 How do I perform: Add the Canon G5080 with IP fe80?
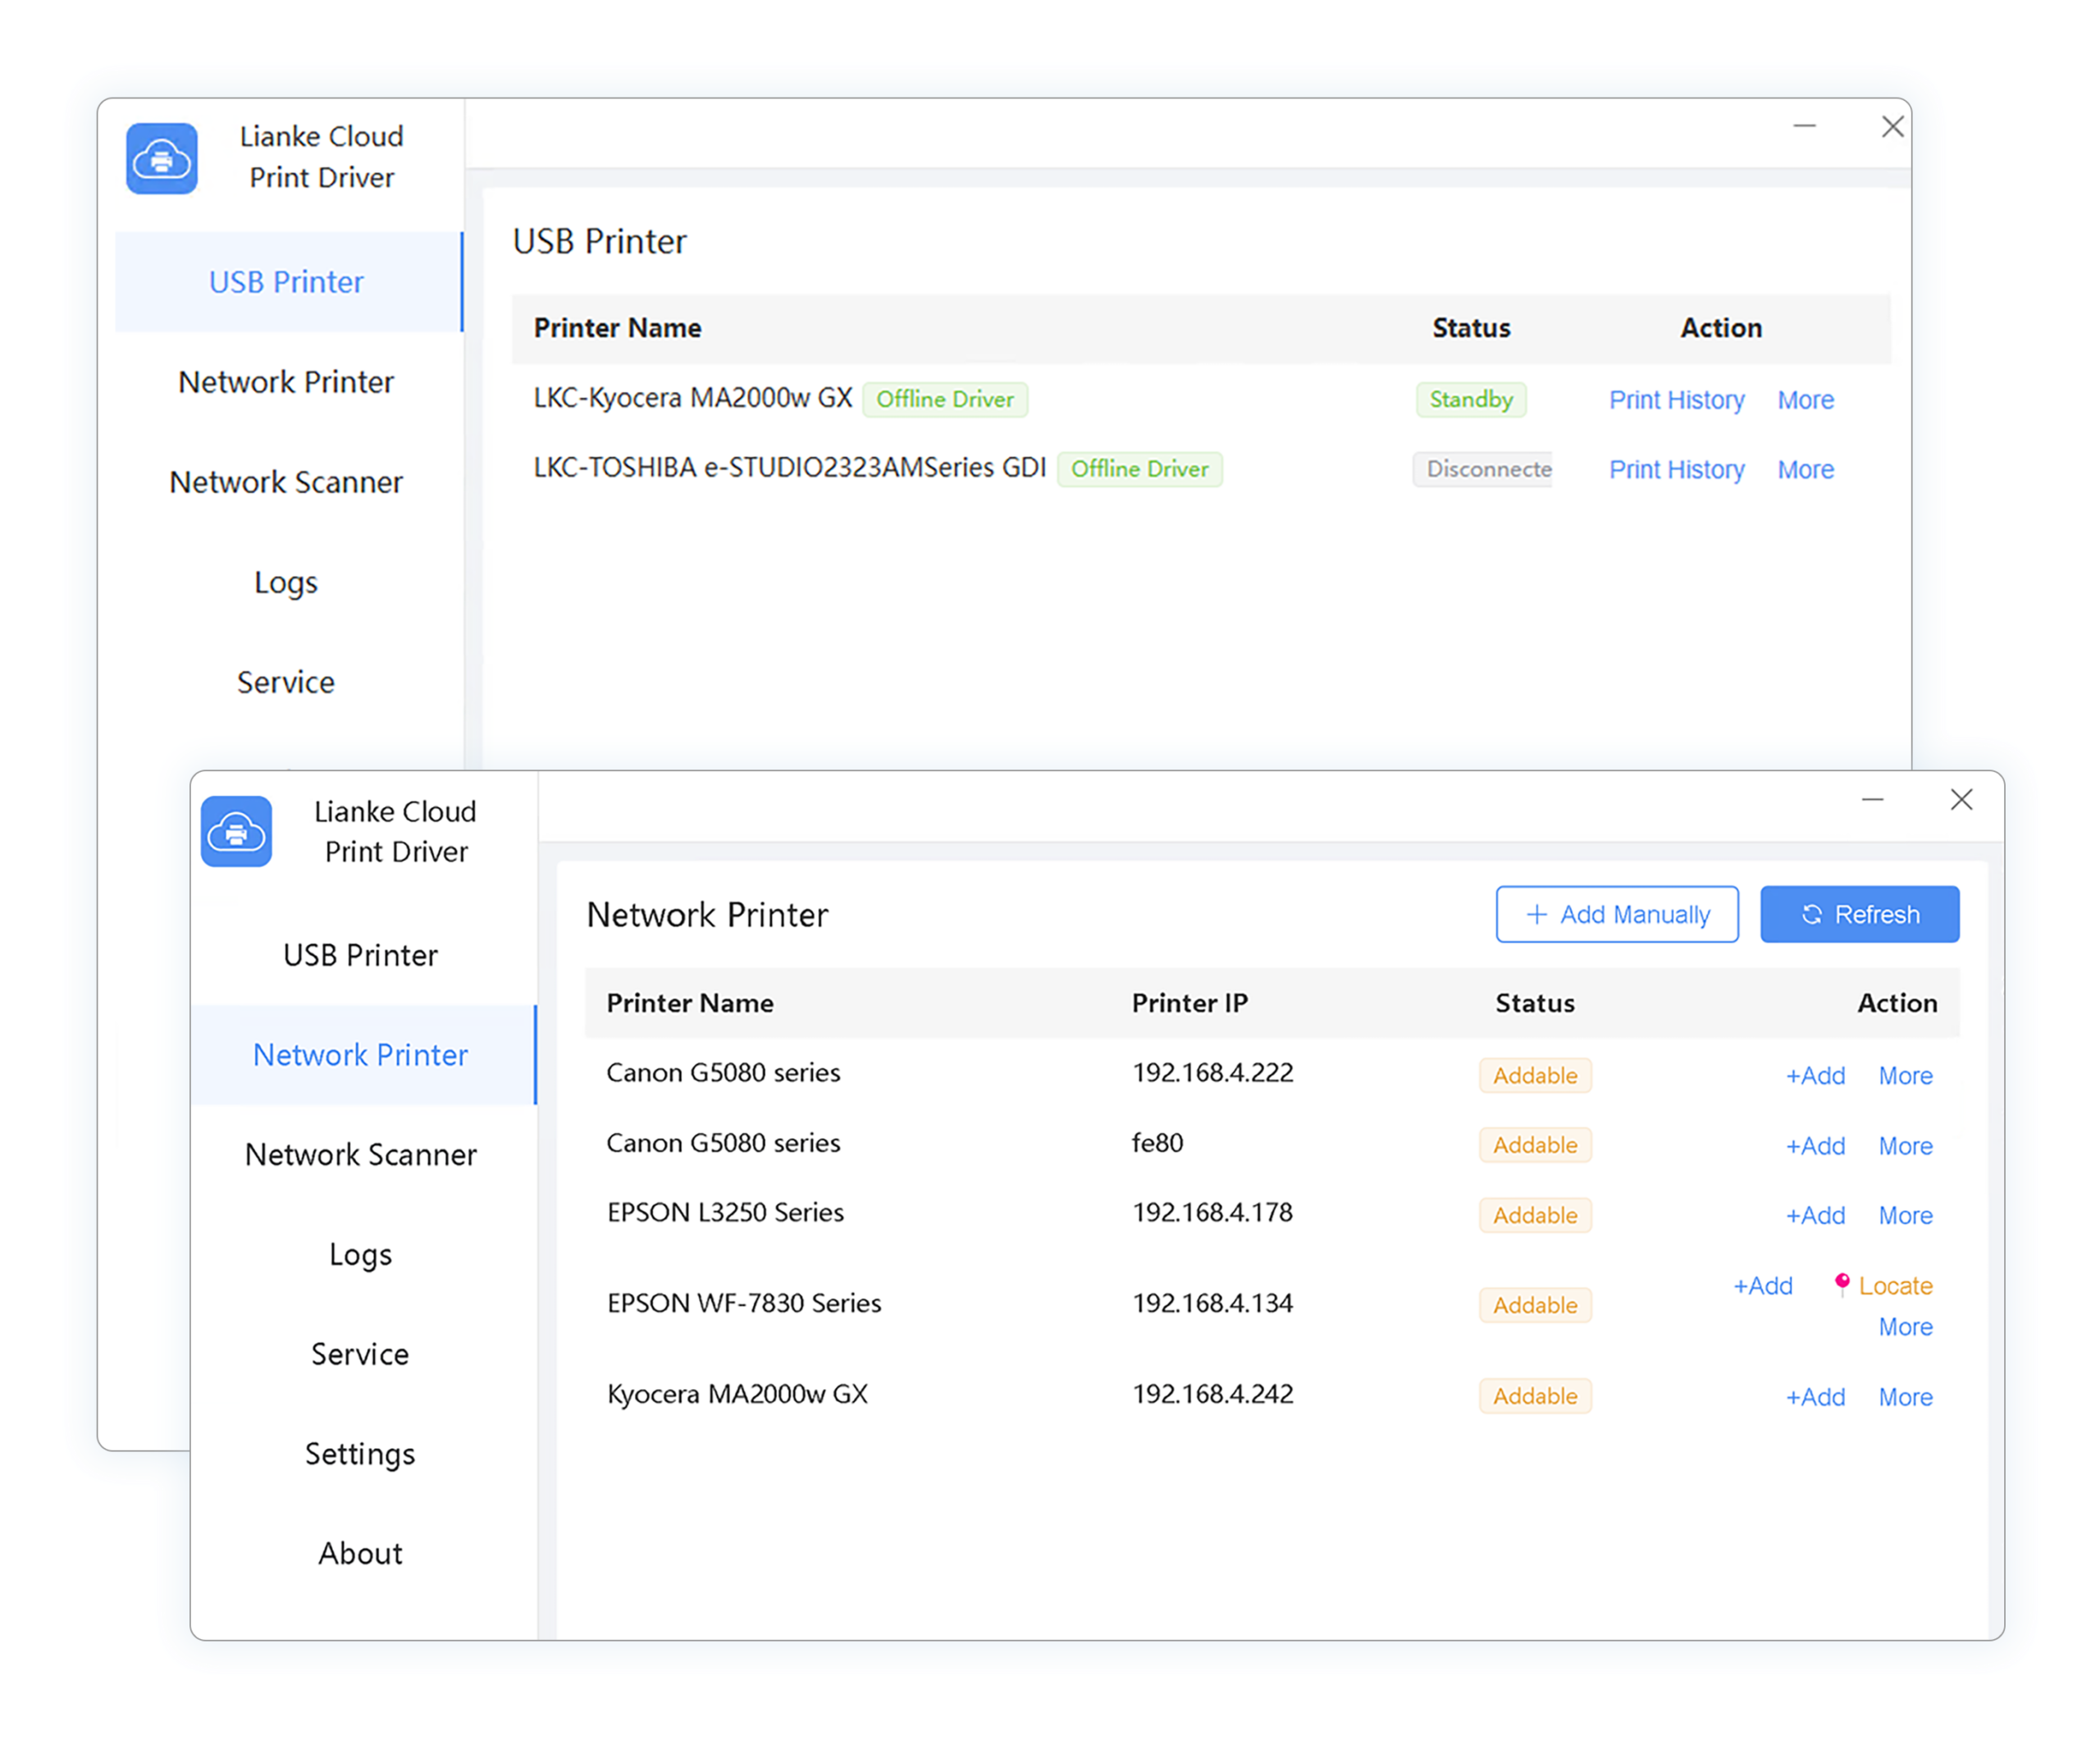[x=1815, y=1146]
